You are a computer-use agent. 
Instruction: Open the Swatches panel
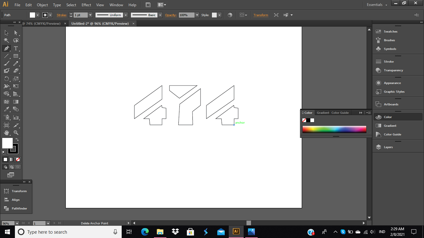(390, 31)
